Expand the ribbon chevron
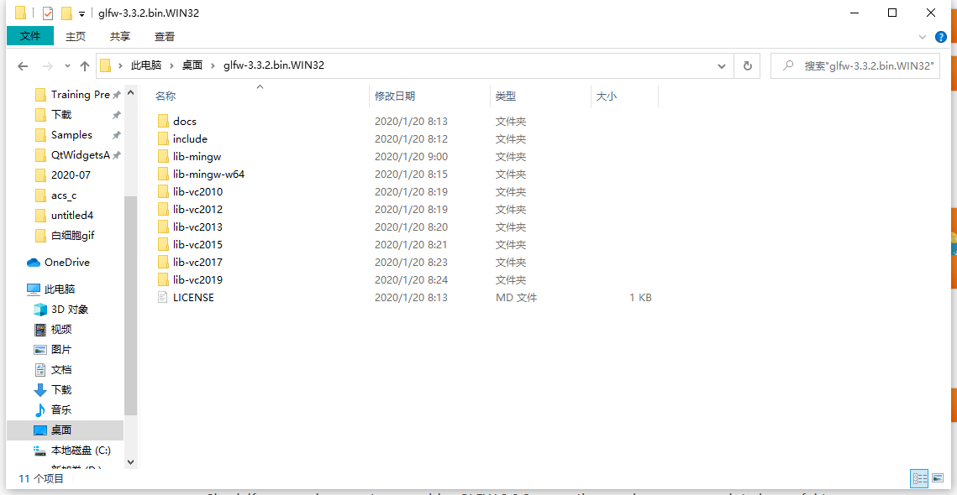Screen dimensions: 957x495 923,37
